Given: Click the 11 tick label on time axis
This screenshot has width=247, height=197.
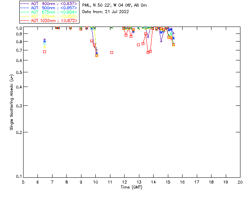Looking at the screenshot, I should pyautogui.click(x=110, y=182).
